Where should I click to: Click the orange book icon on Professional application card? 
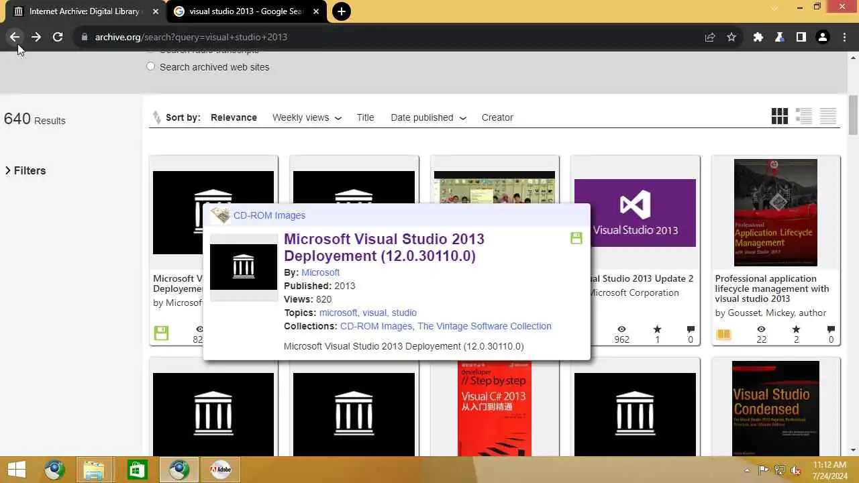723,333
